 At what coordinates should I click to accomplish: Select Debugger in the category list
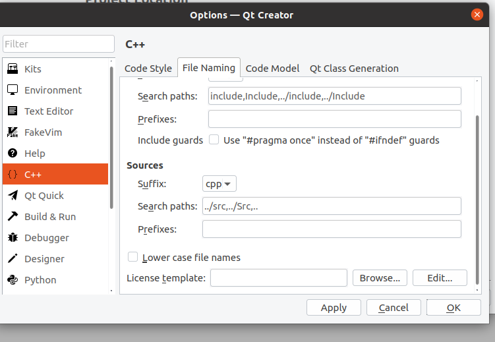[47, 238]
